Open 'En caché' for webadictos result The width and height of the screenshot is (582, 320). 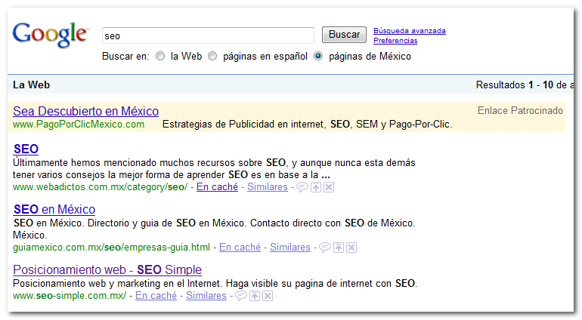tap(217, 187)
